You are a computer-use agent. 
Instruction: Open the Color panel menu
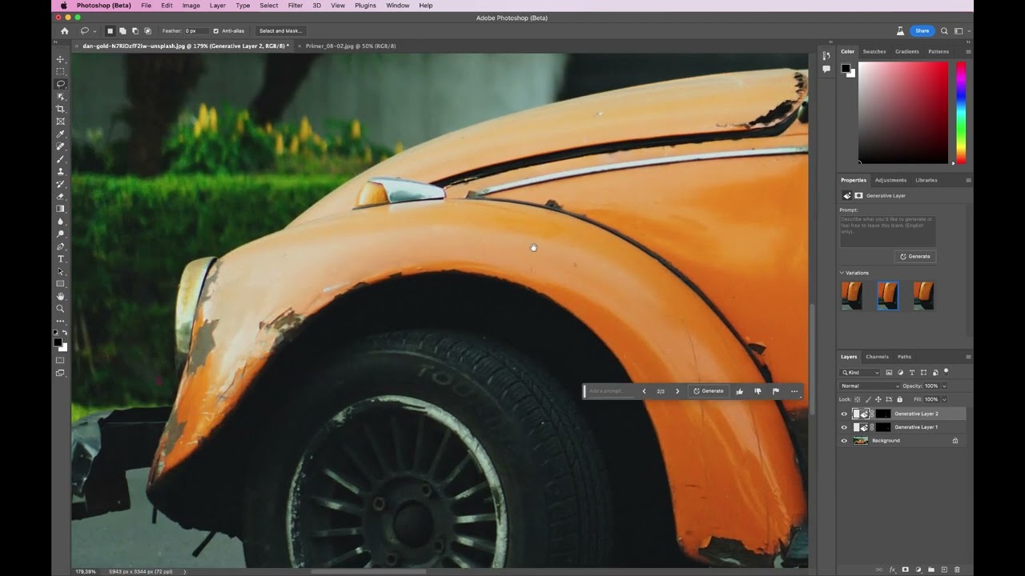(x=968, y=51)
